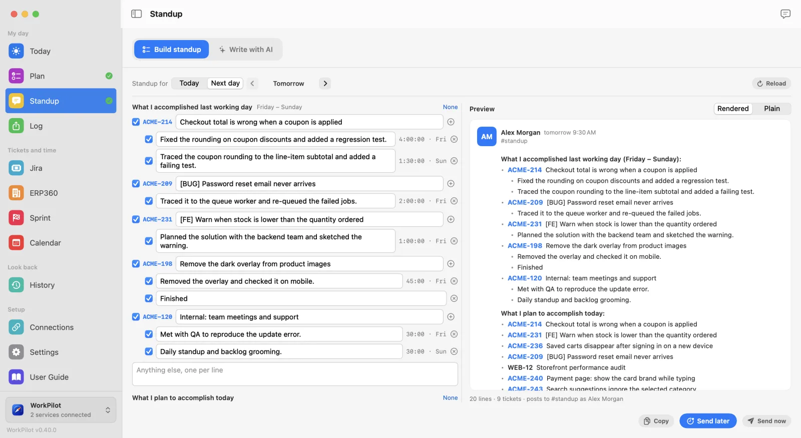Select Next day for standup
Image resolution: width=801 pixels, height=438 pixels.
(x=225, y=83)
